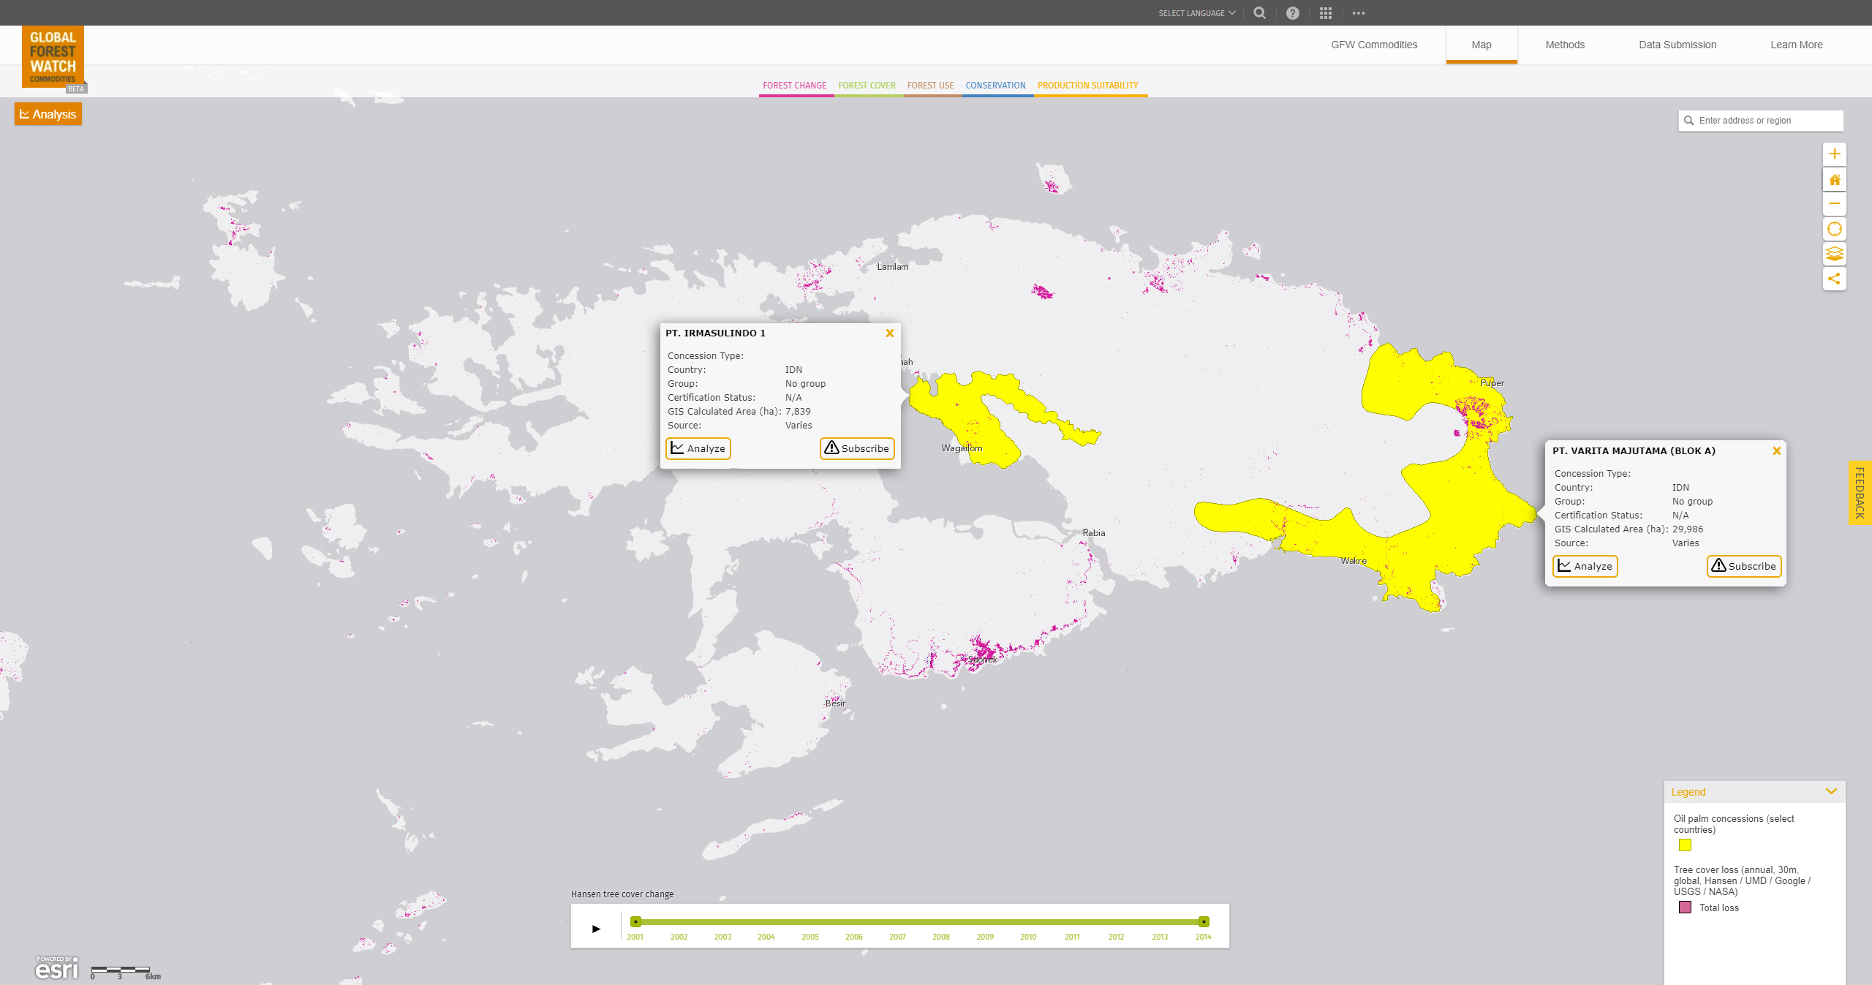Open the more options ellipsis icon

click(1359, 13)
